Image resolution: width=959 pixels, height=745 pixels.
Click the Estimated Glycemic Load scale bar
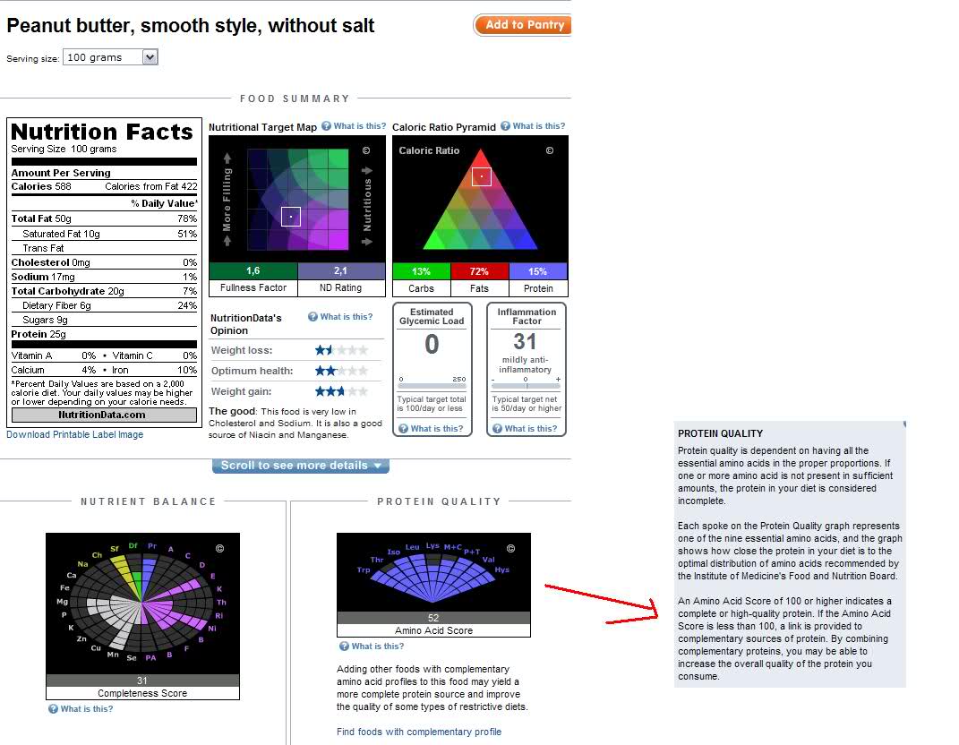pos(432,386)
